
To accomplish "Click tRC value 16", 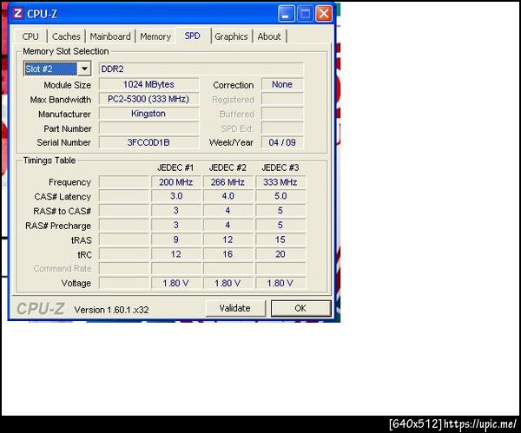I will (x=228, y=254).
